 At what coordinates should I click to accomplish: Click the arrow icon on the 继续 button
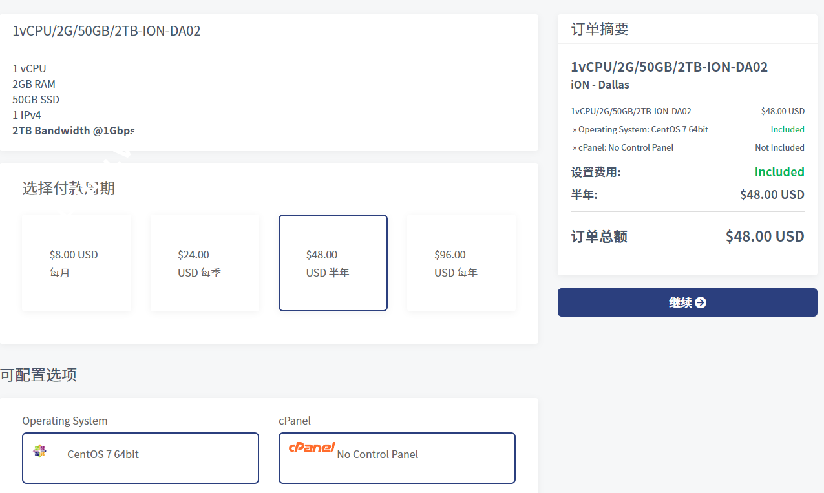click(x=701, y=302)
